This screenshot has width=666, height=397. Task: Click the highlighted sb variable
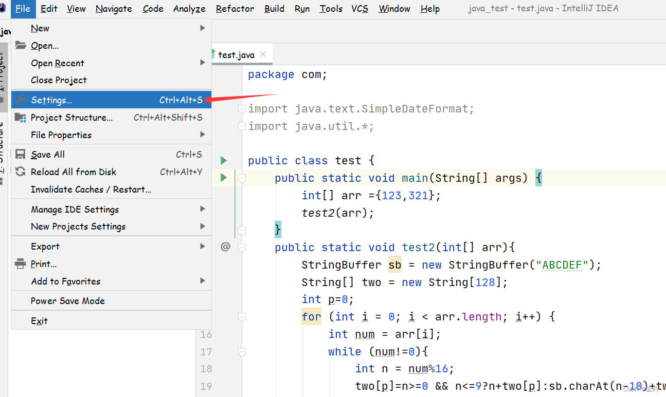(395, 265)
